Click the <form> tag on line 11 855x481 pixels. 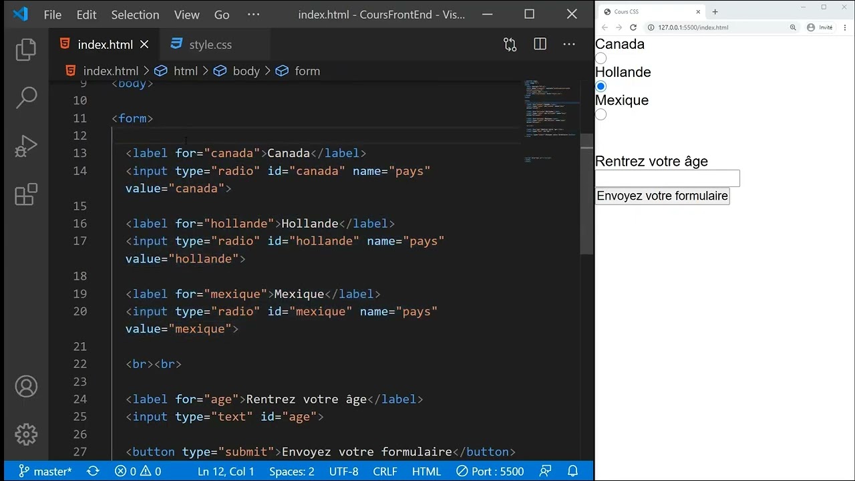coord(132,118)
